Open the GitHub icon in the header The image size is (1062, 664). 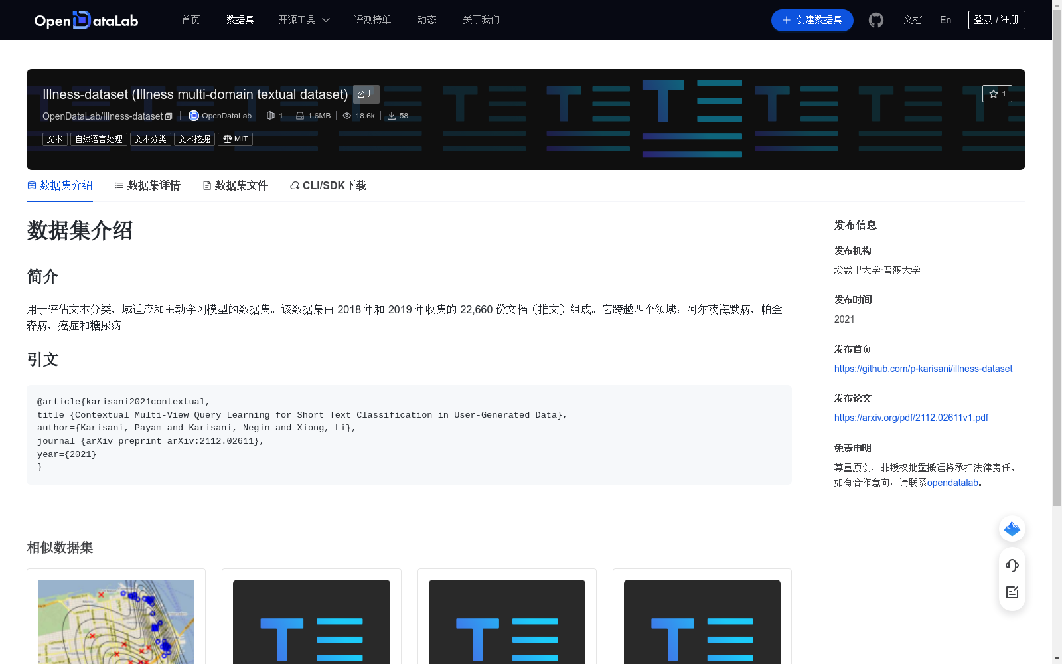tap(876, 20)
